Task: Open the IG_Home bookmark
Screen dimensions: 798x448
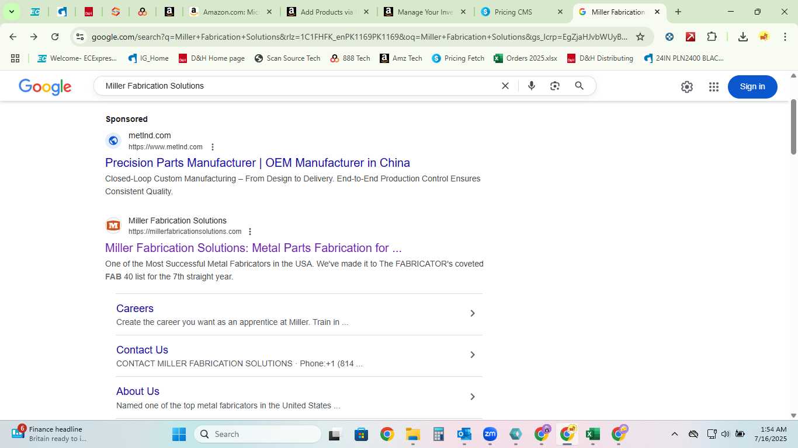Action: (148, 58)
